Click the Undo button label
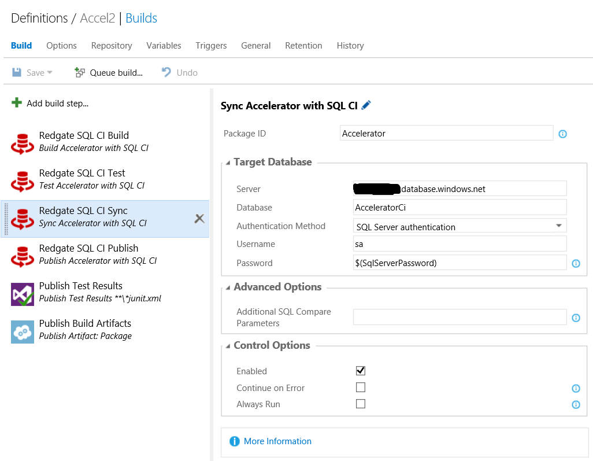593x461 pixels. pos(187,73)
